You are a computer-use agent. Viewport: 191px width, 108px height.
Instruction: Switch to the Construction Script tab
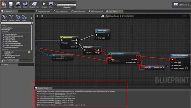(43, 11)
